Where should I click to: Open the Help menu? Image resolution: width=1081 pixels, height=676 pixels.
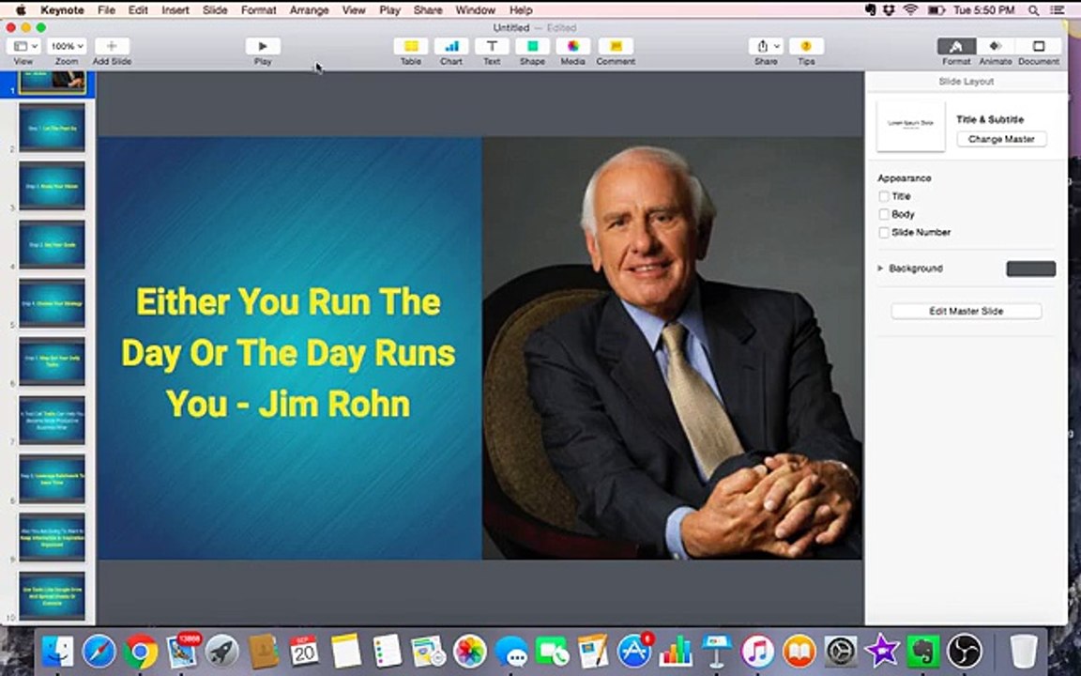521,9
